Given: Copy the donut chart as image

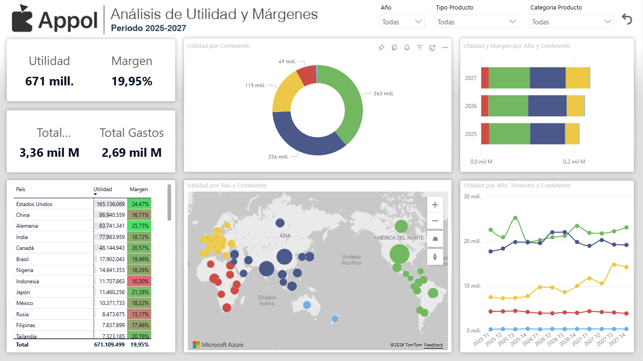Looking at the screenshot, I should [394, 47].
